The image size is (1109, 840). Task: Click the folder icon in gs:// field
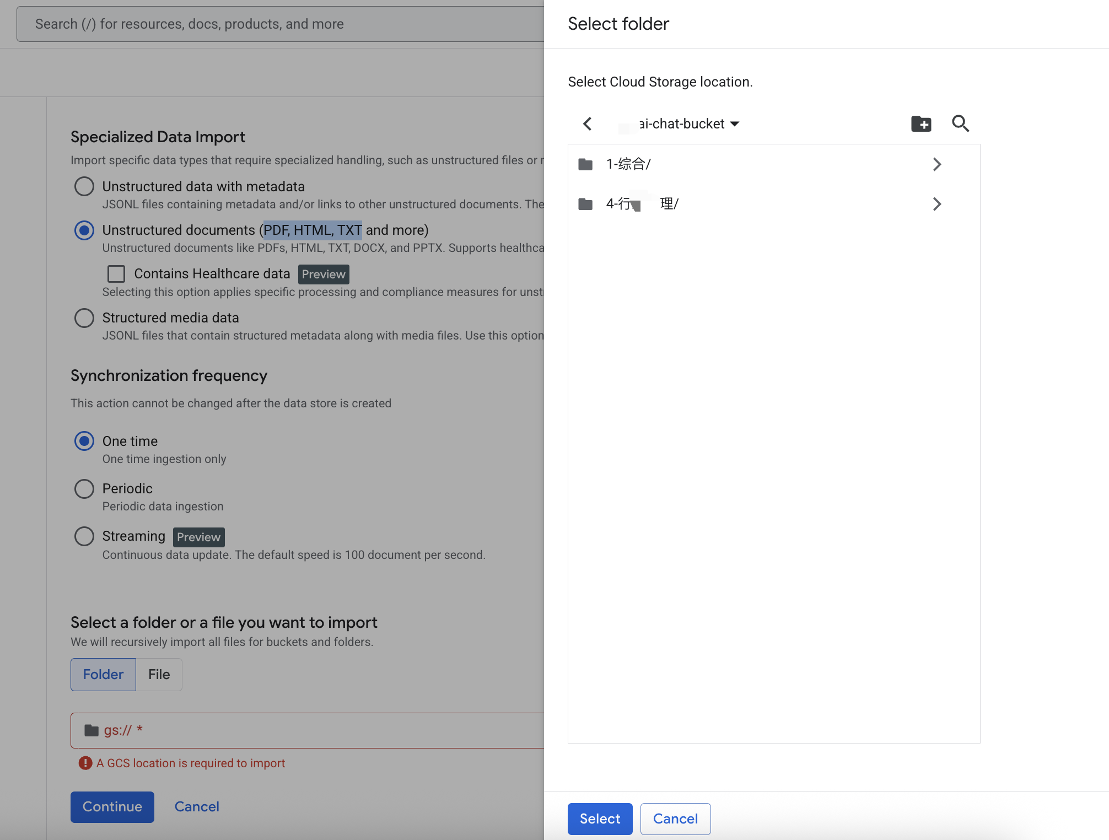pos(91,730)
